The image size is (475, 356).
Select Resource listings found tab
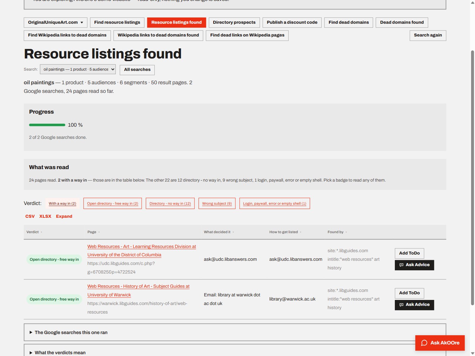[176, 23]
